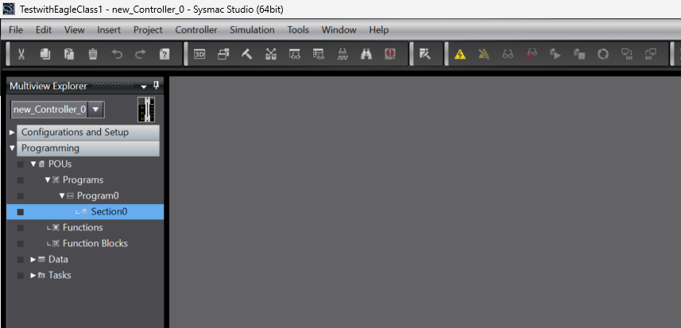
Task: Open the Insert menu
Action: click(x=109, y=30)
